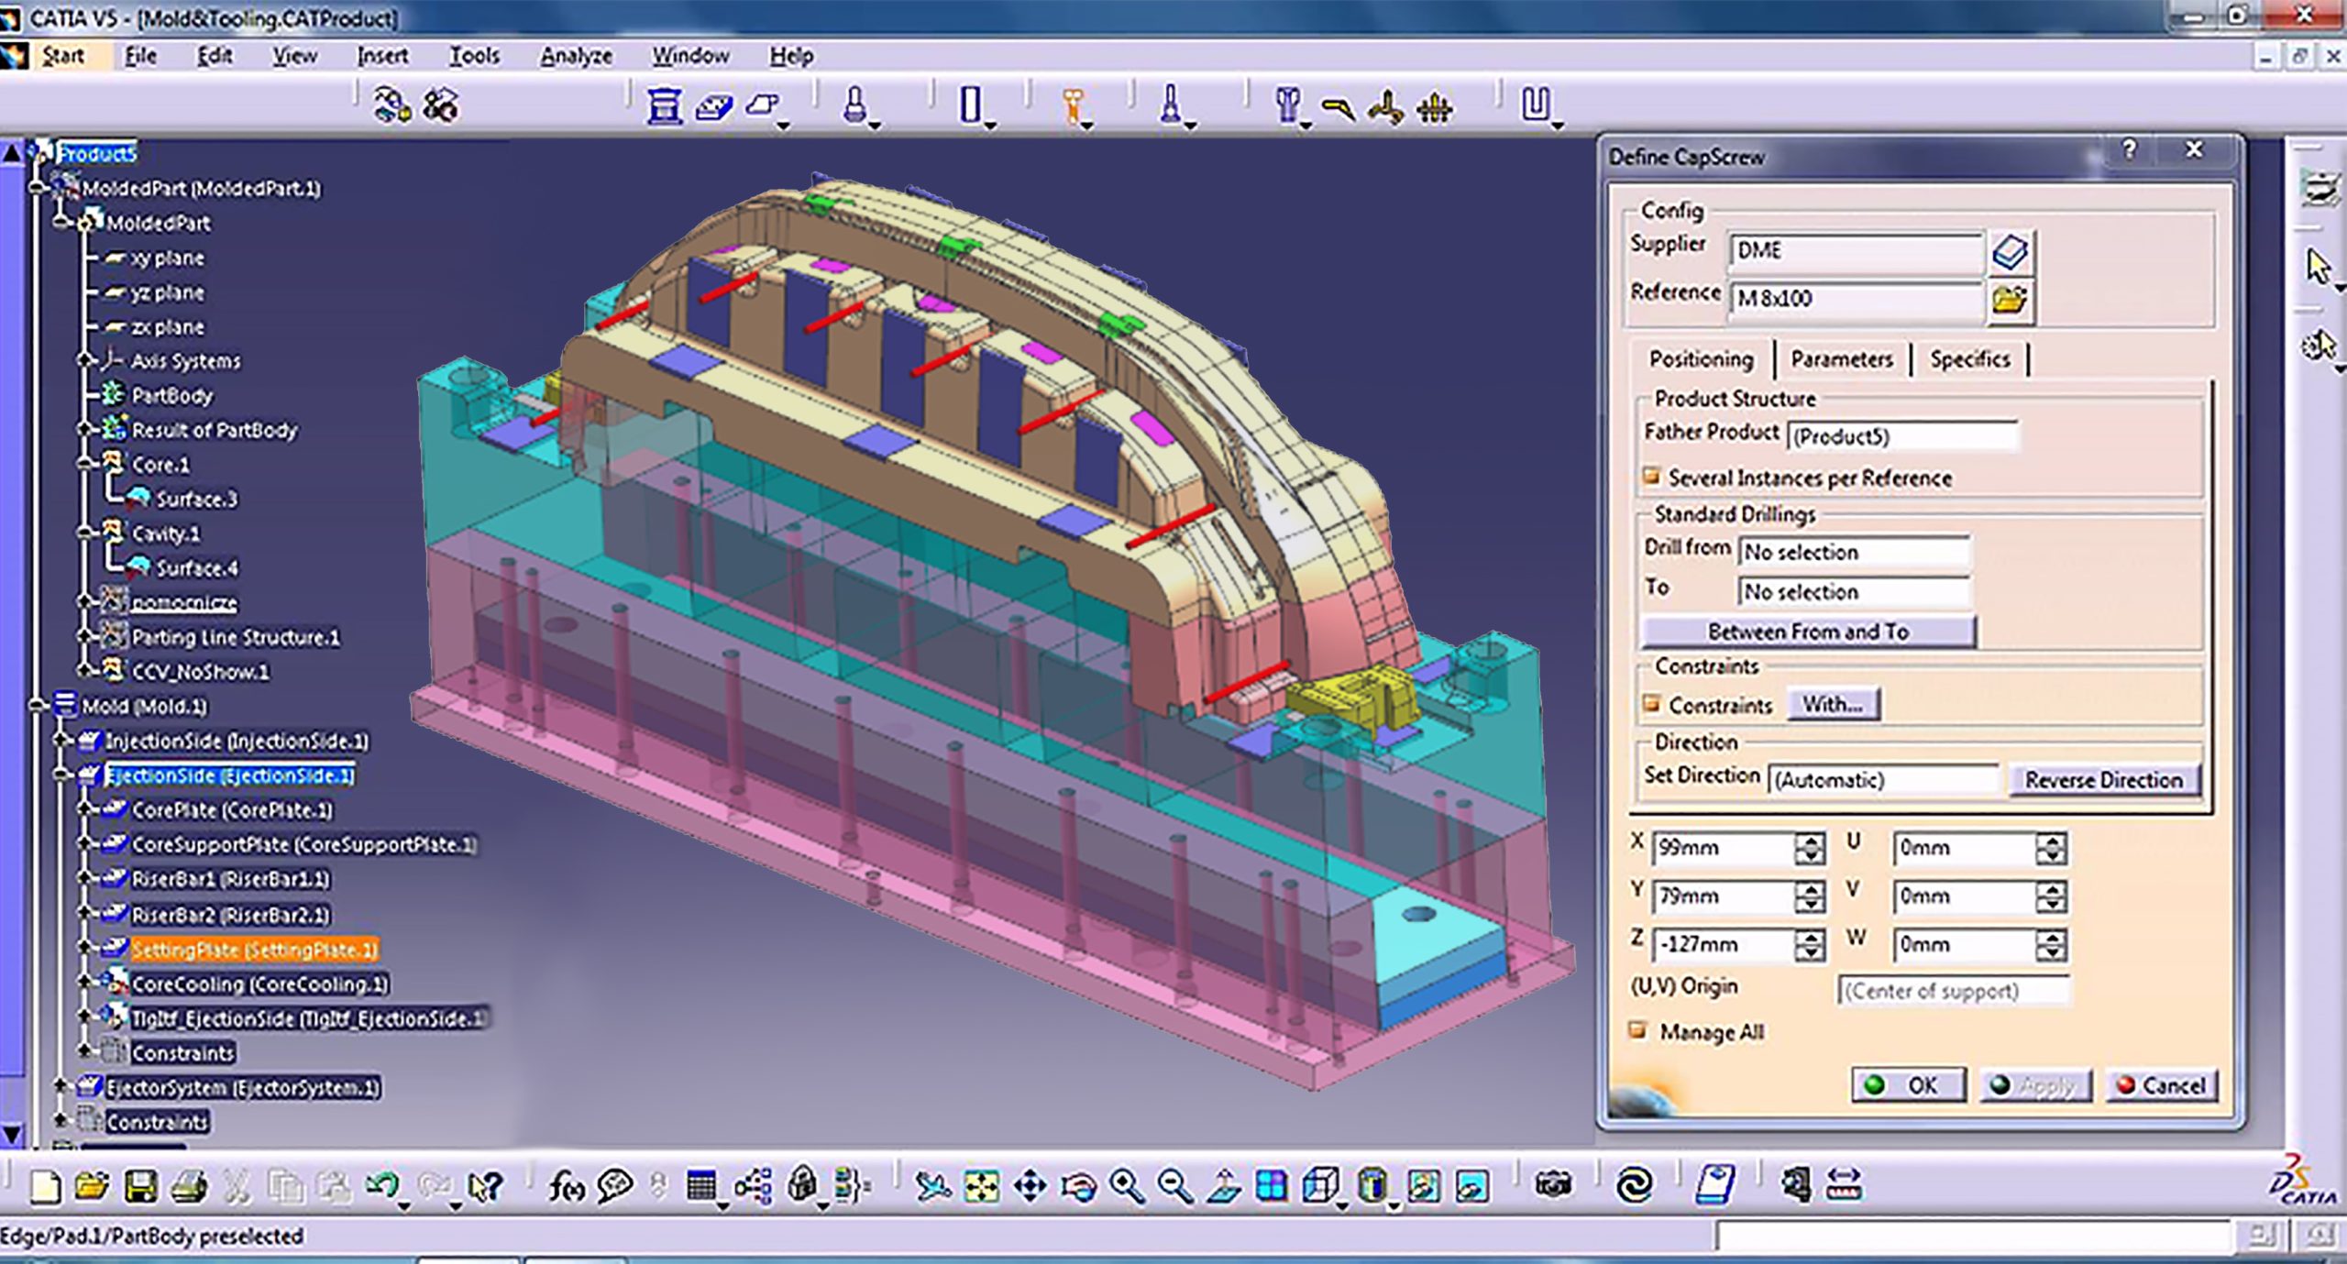
Task: Select CoreCooling (CoreCooling.1) in tree
Action: (259, 984)
